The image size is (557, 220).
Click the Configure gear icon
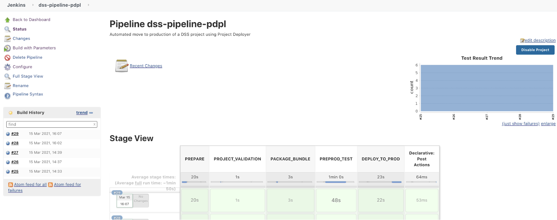[8, 67]
